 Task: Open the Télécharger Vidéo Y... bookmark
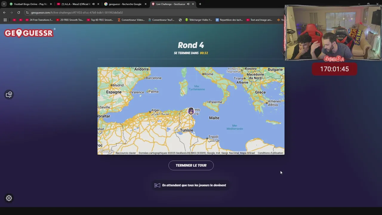pos(198,20)
